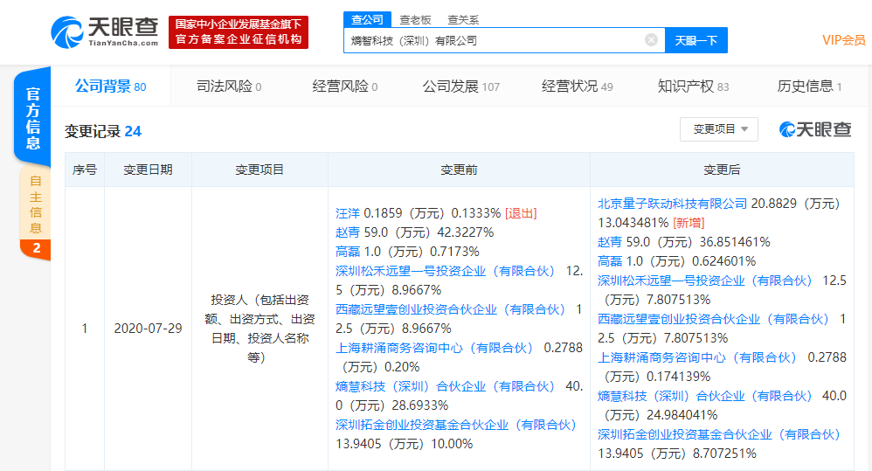The image size is (872, 471).
Task: Click 赵青 link in 变更前 column
Action: (x=348, y=232)
